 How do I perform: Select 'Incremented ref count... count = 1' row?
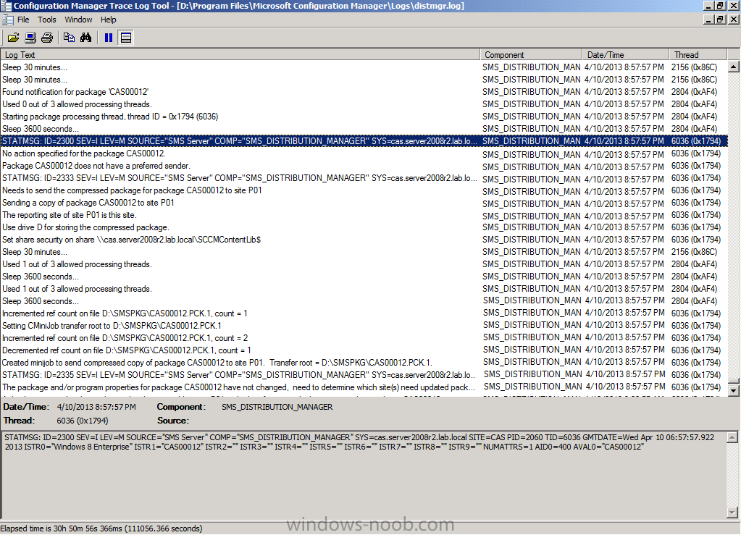click(x=364, y=313)
